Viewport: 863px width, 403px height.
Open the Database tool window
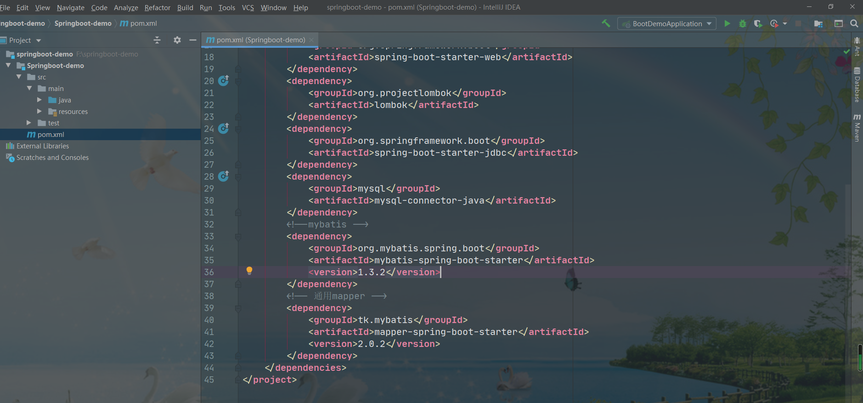tap(857, 85)
